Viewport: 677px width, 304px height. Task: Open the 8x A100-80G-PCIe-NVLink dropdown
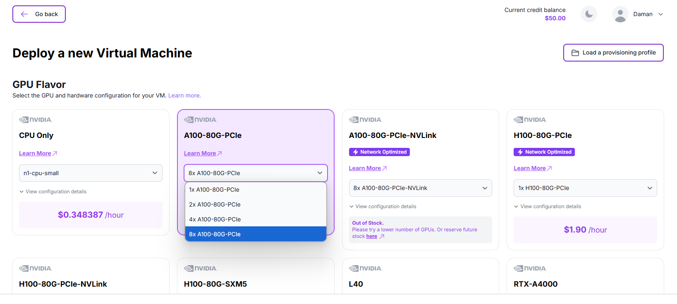[x=421, y=188]
